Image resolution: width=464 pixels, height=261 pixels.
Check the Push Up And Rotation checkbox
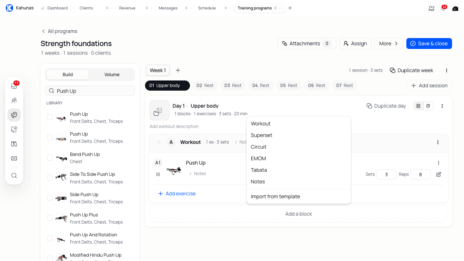50,238
